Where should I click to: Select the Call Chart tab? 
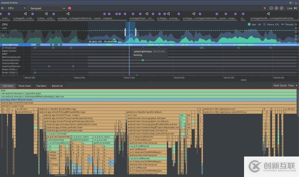[8, 86]
